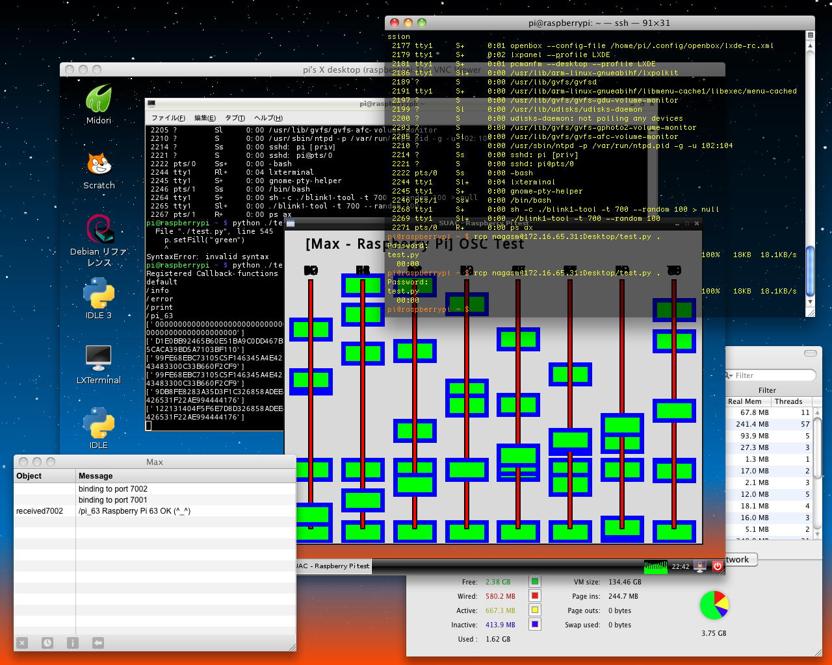Sort processes by Threads column header
The height and width of the screenshot is (665, 832).
pos(788,401)
